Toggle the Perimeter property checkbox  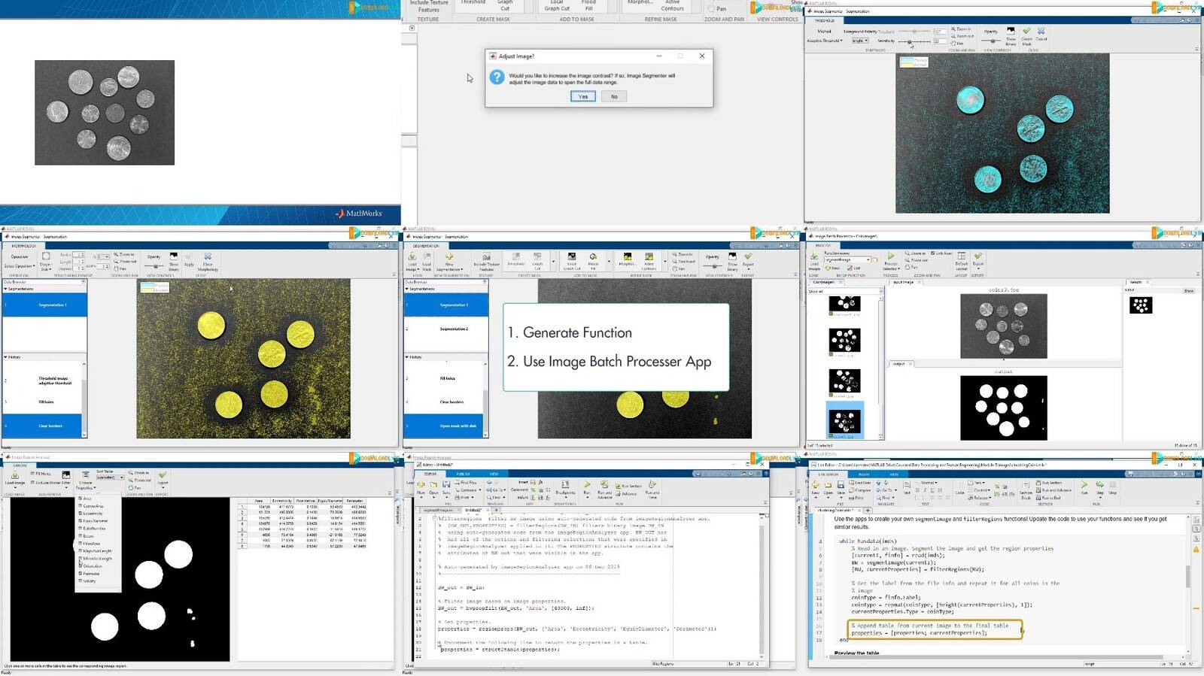point(81,573)
